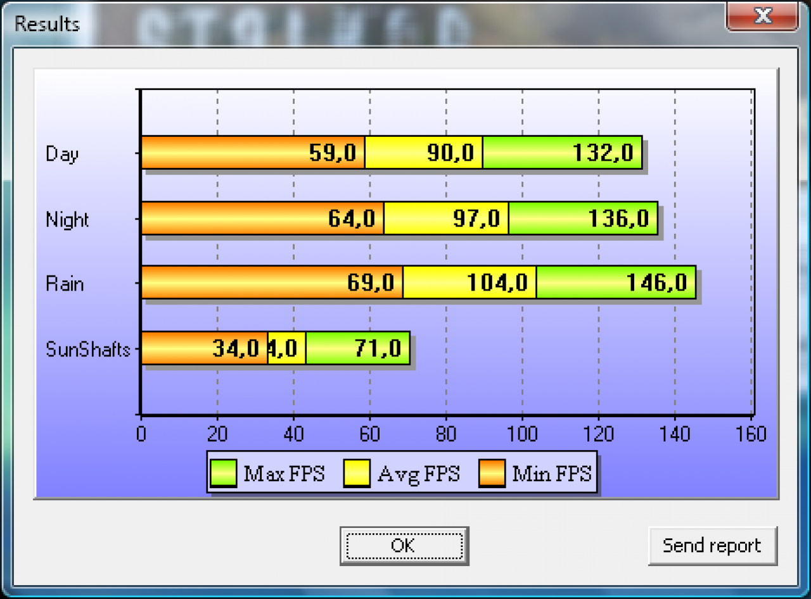Viewport: 811px width, 599px height.
Task: Click the axis label 120
Action: pyautogui.click(x=599, y=434)
